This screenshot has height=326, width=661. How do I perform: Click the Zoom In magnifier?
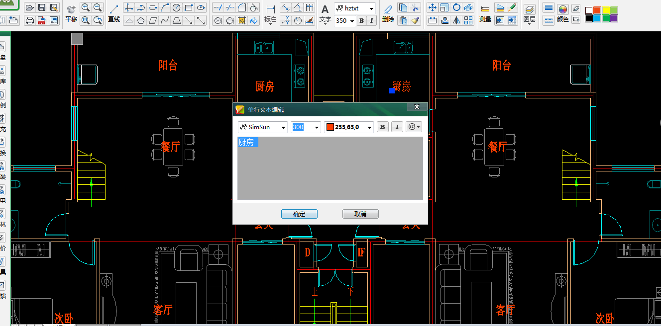[x=86, y=8]
